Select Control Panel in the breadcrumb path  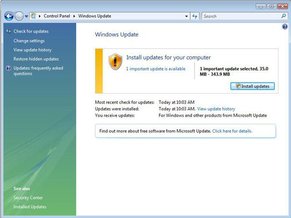[56, 16]
